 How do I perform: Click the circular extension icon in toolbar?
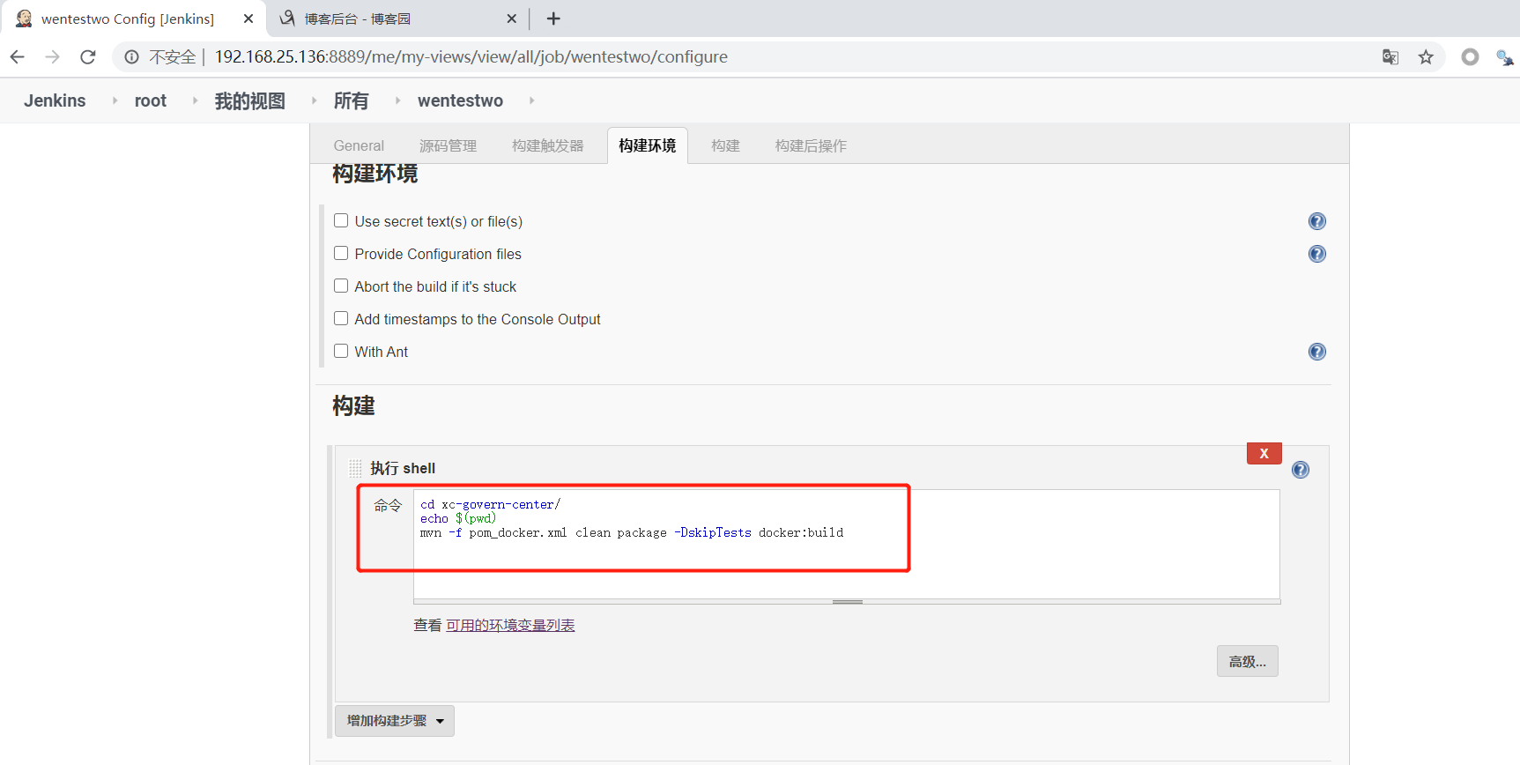[1470, 57]
